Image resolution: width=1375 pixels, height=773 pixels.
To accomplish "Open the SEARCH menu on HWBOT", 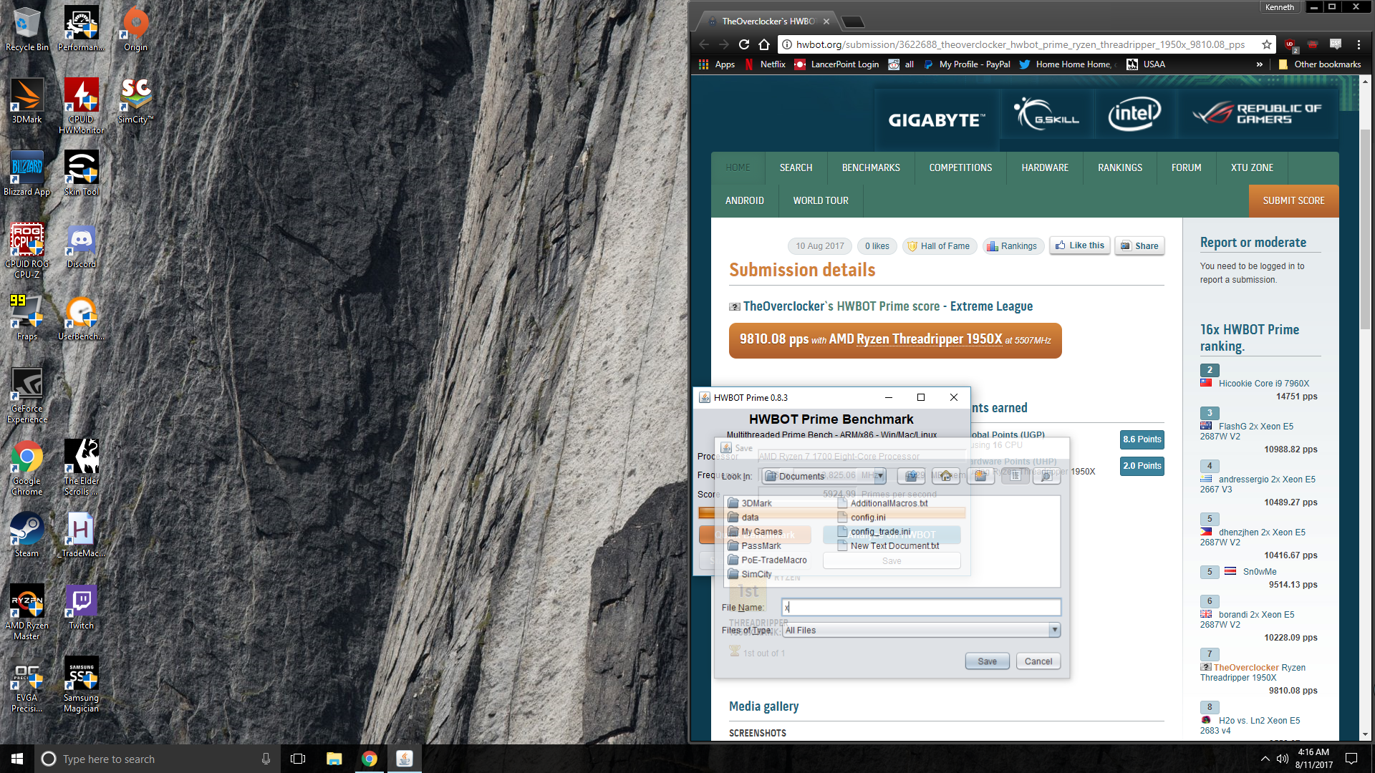I will (796, 167).
